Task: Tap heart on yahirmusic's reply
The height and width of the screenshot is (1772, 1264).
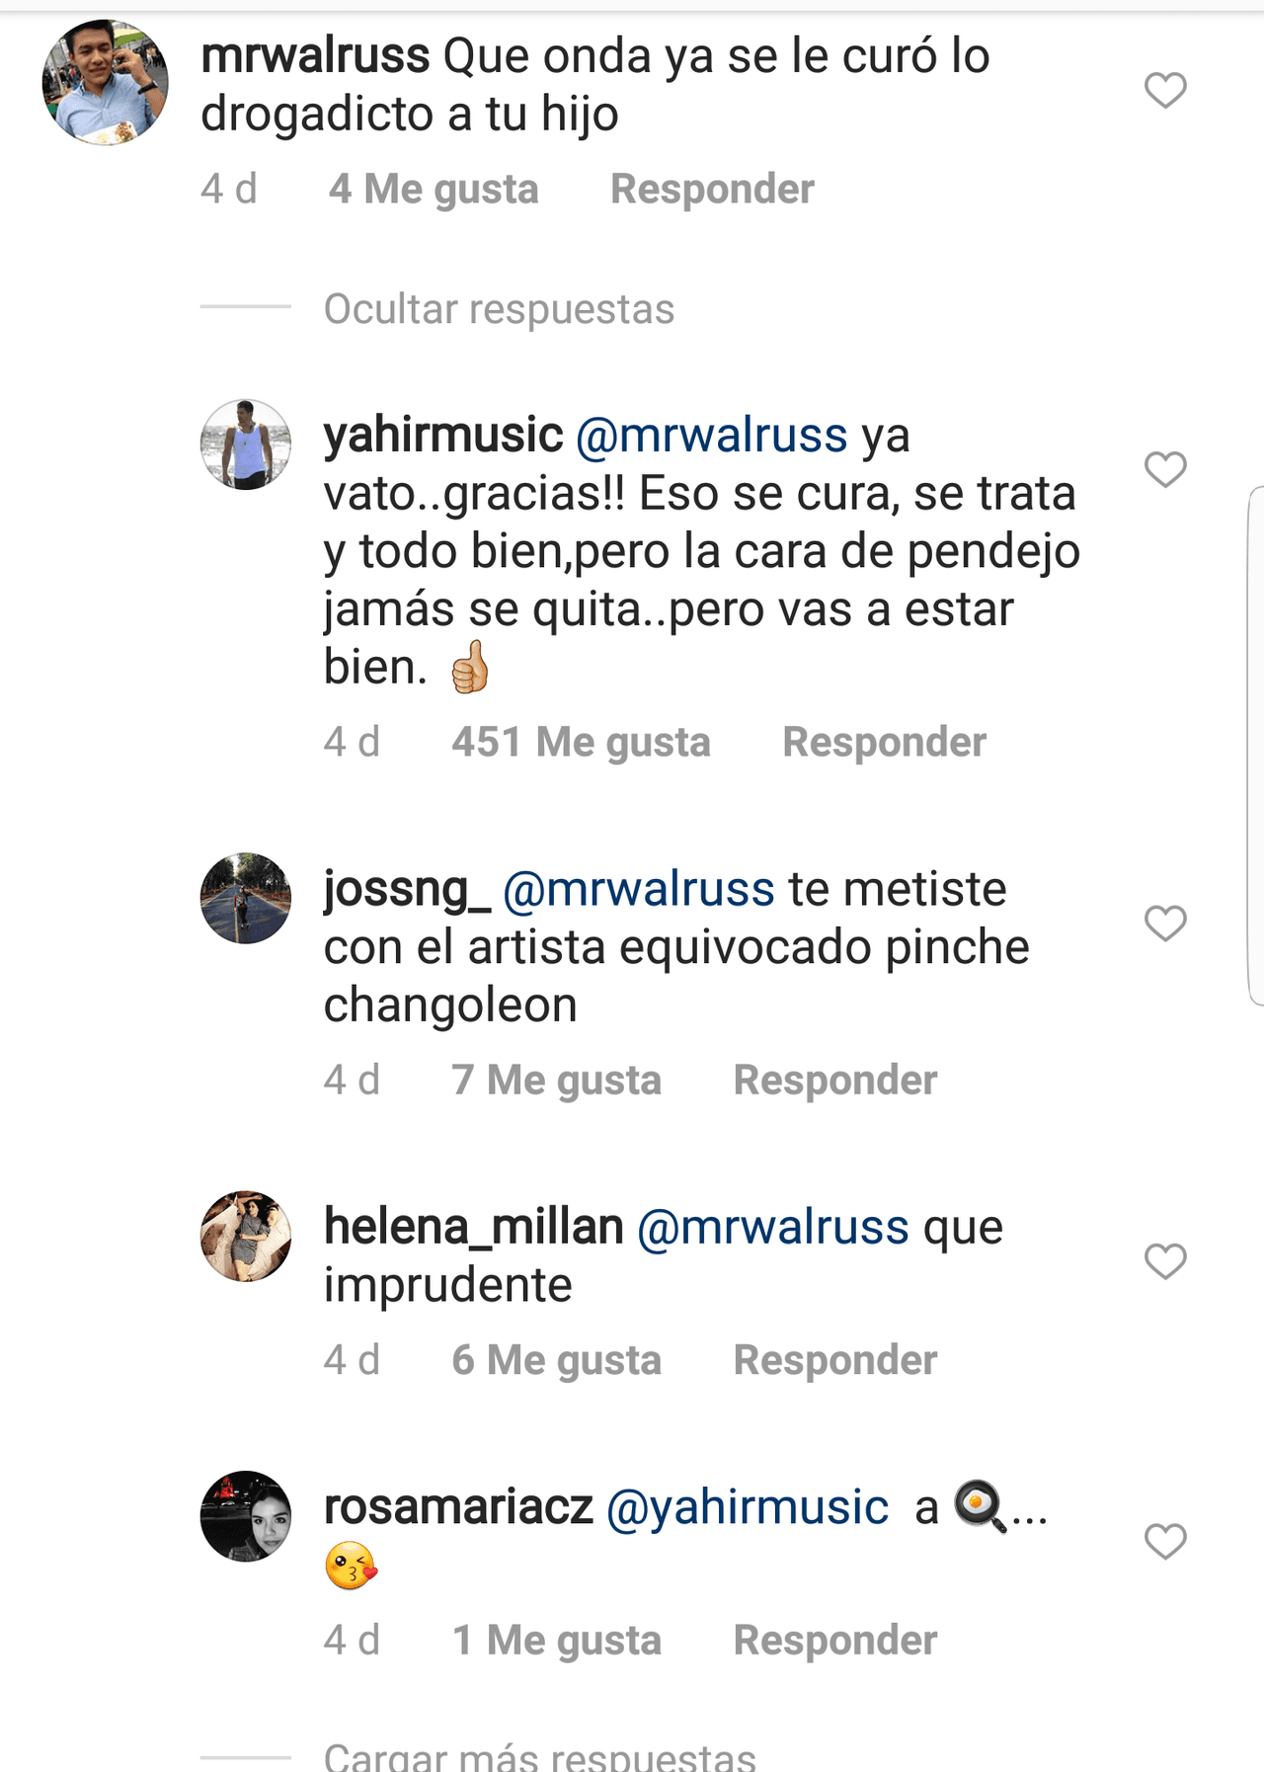Action: pos(1164,469)
